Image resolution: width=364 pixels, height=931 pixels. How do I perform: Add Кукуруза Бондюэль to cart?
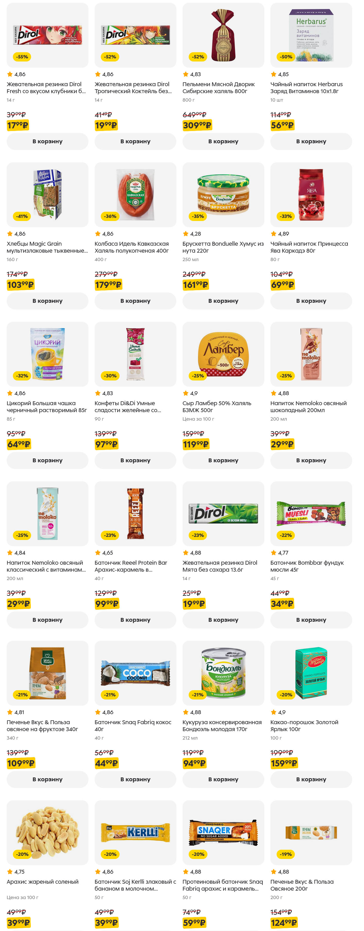(x=223, y=779)
